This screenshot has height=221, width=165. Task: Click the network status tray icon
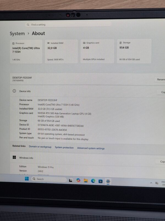coord(157,183)
